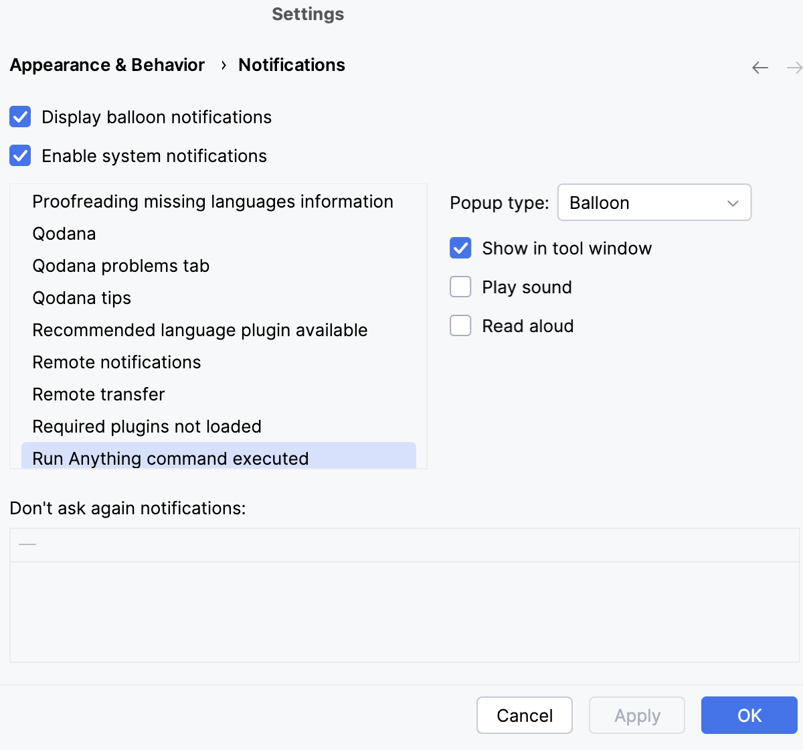Viewport: 803px width, 750px height.
Task: Disable Enable system notifications
Action: [20, 155]
